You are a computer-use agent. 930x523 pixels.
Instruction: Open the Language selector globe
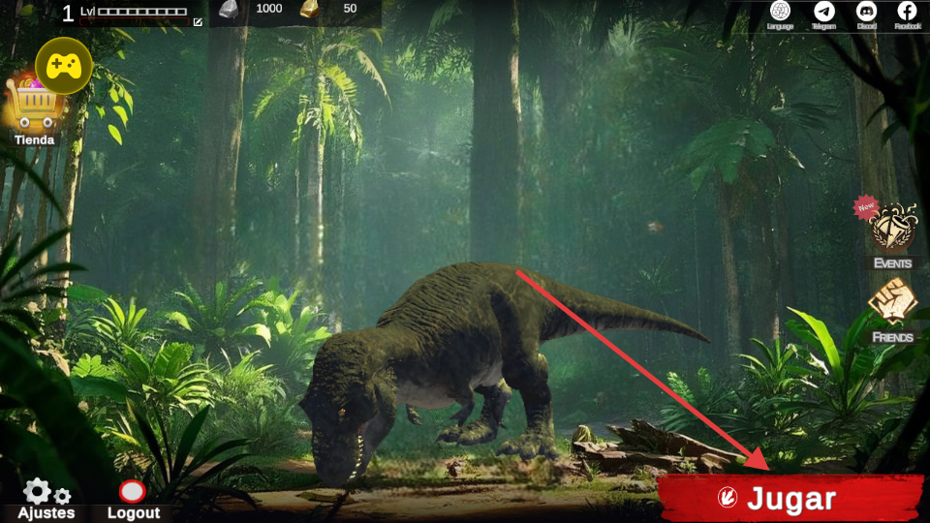point(780,11)
